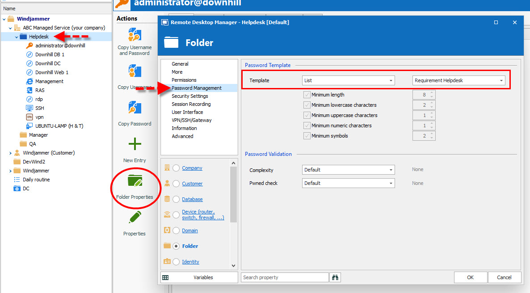The width and height of the screenshot is (530, 293).
Task: Click the Variables button label
Action: pos(203,277)
